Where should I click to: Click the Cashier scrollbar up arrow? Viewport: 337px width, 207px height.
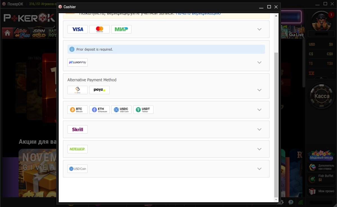pos(276,16)
